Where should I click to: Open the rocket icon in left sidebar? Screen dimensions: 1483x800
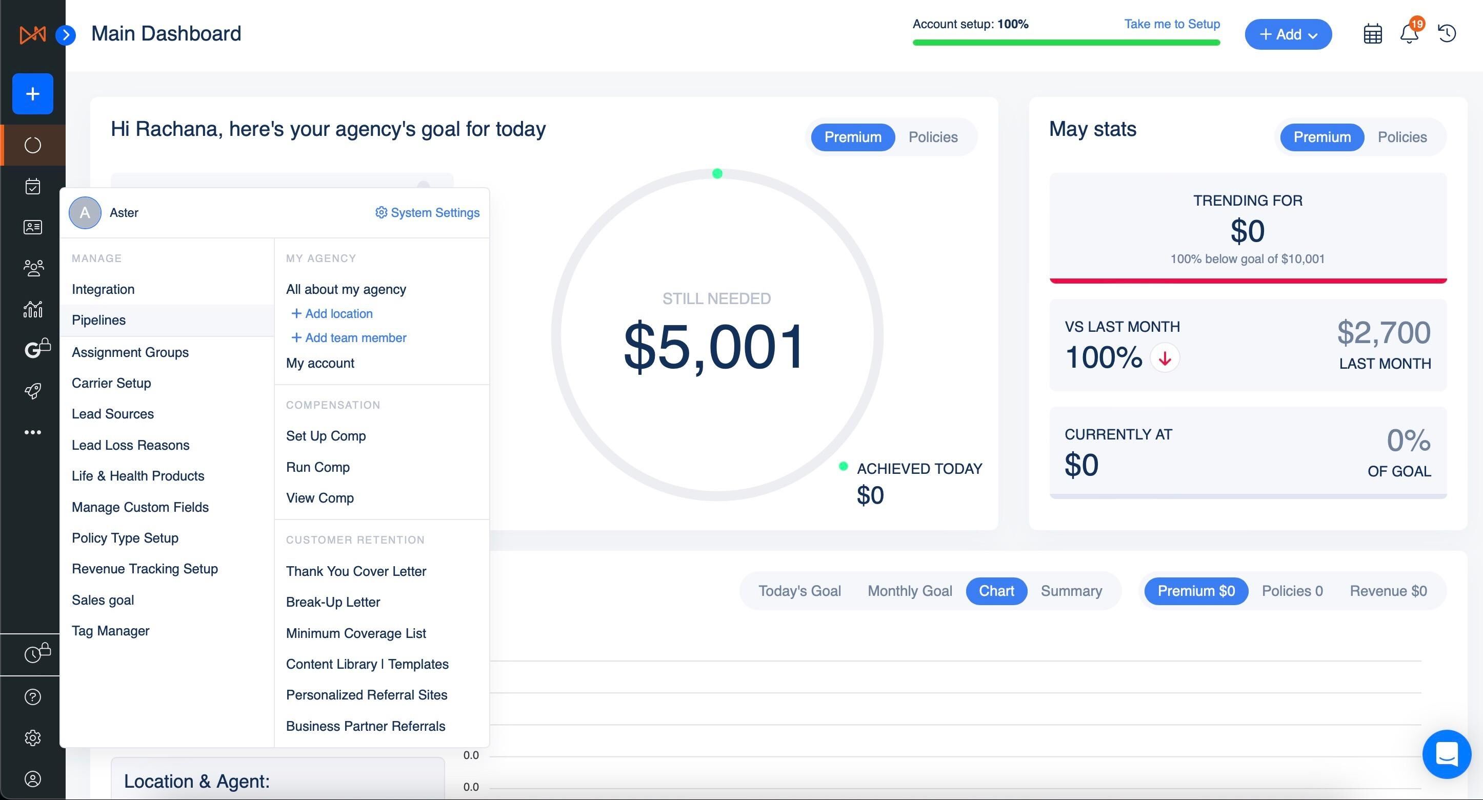pyautogui.click(x=33, y=391)
